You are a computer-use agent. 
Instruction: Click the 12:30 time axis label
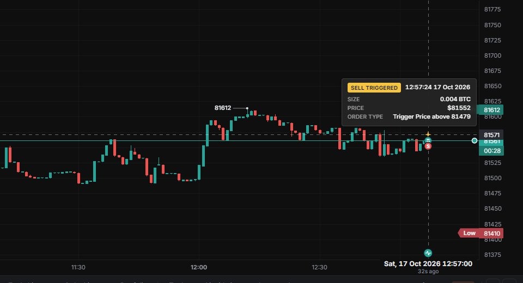click(320, 267)
